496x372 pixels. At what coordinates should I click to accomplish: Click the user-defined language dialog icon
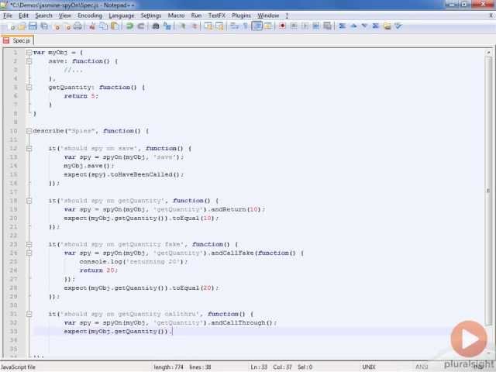267,26
